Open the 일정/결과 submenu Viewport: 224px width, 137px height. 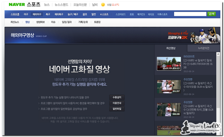67,22
